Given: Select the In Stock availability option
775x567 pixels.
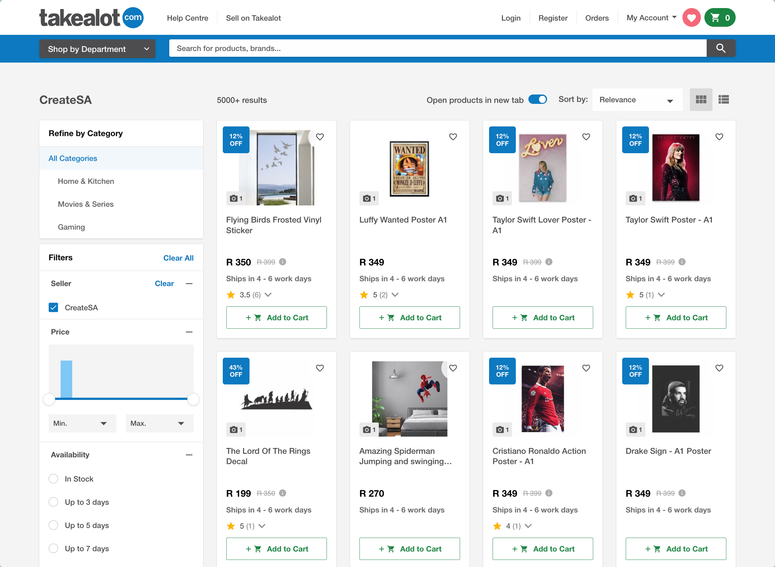Looking at the screenshot, I should (x=54, y=479).
